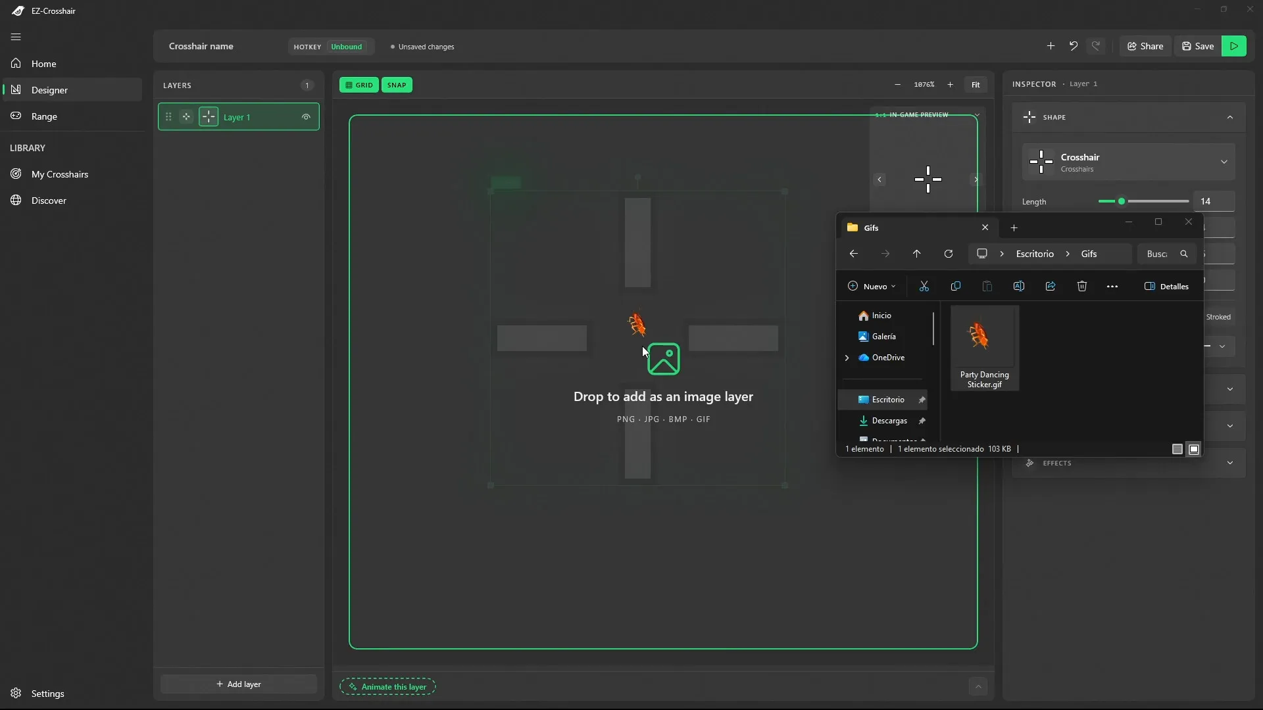Adjust the Length slider
Screen dimensions: 1263x710
1143,201
